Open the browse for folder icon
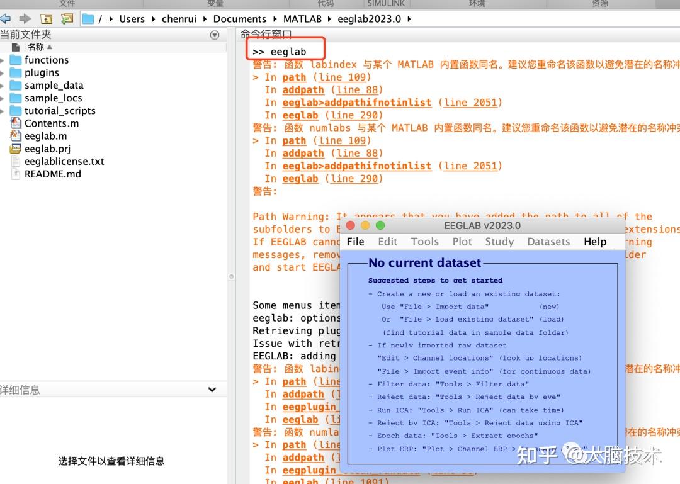The height and width of the screenshot is (484, 680). (x=67, y=19)
